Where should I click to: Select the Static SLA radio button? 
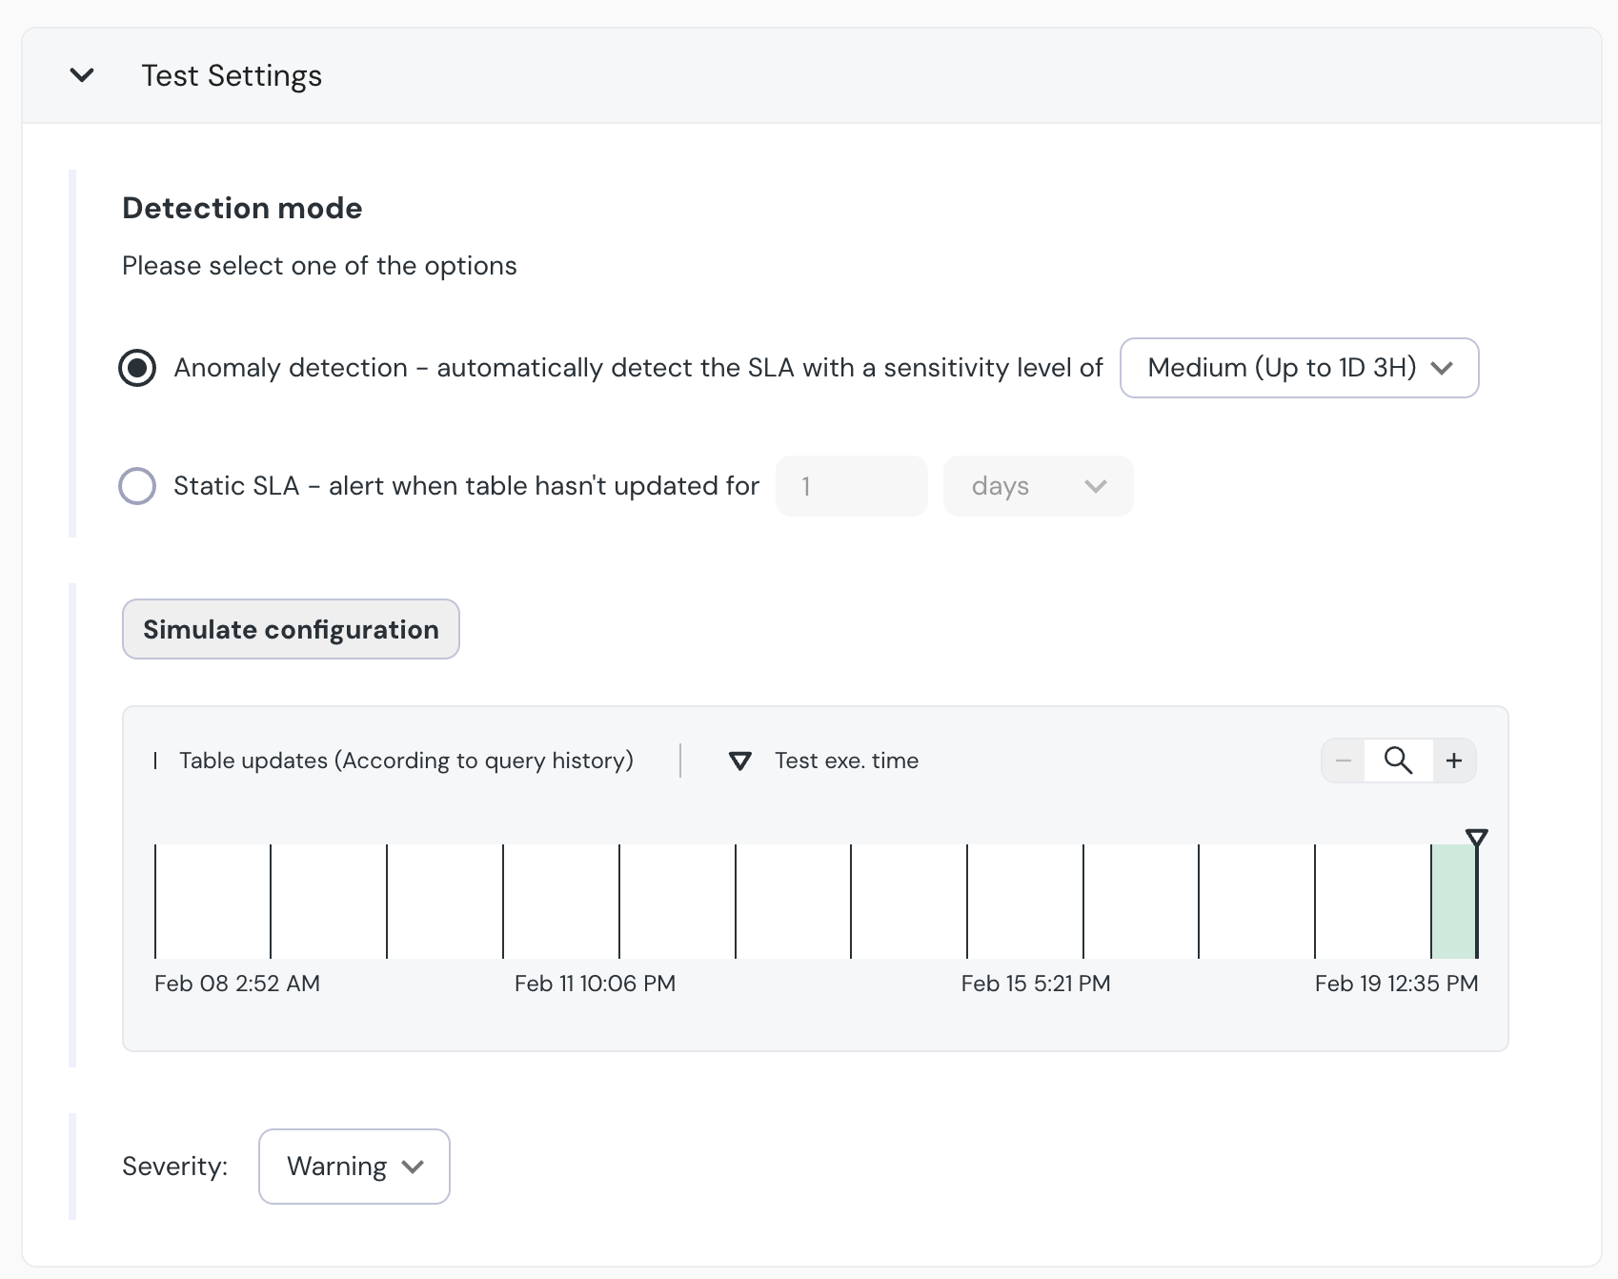tap(137, 486)
